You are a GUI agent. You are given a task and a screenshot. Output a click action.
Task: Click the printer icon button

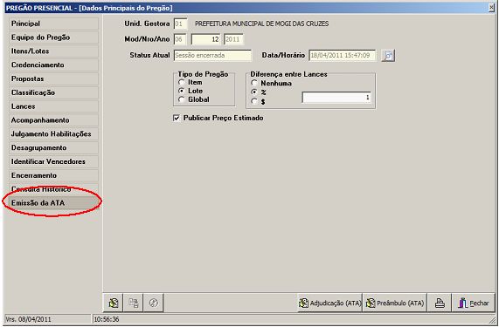[x=440, y=303]
